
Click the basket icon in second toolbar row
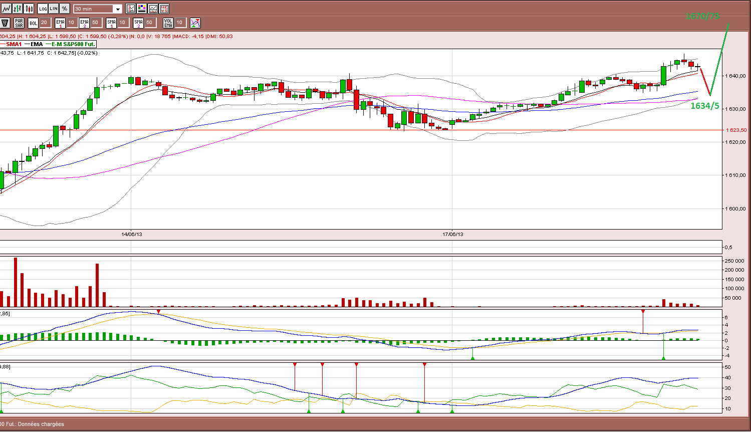tap(5, 23)
